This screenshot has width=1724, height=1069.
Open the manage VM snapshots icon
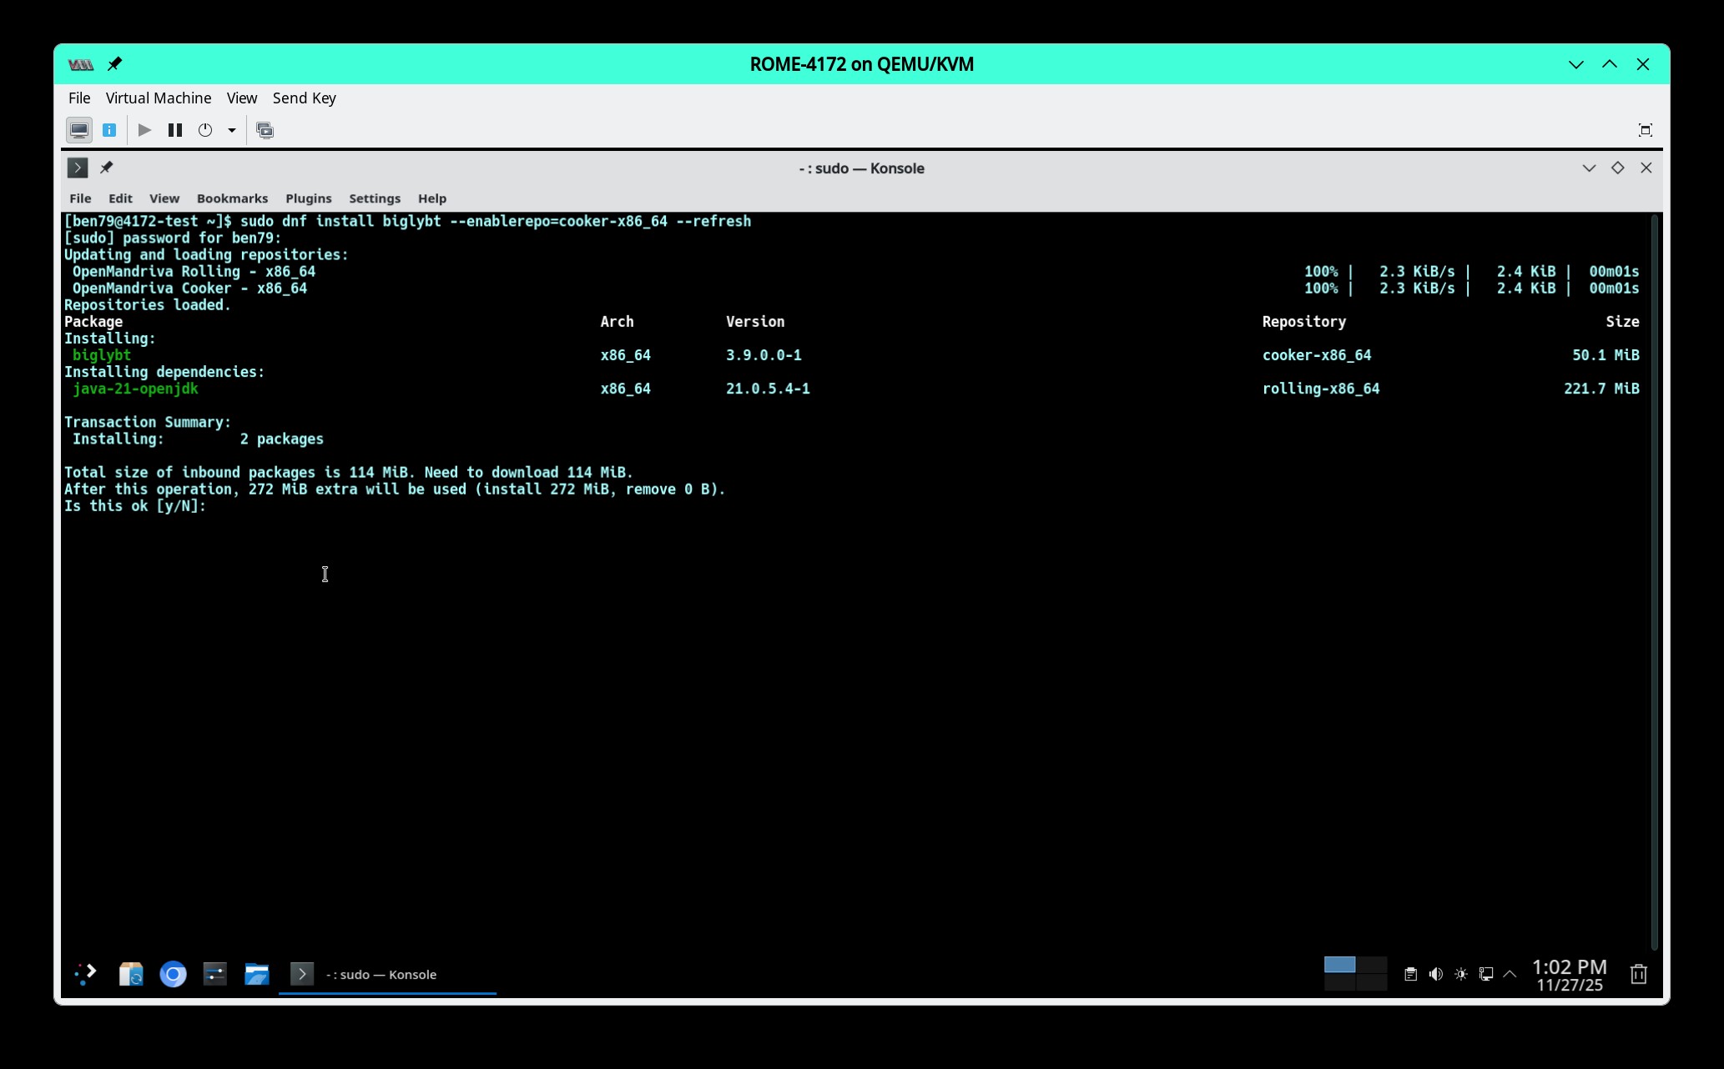point(265,130)
